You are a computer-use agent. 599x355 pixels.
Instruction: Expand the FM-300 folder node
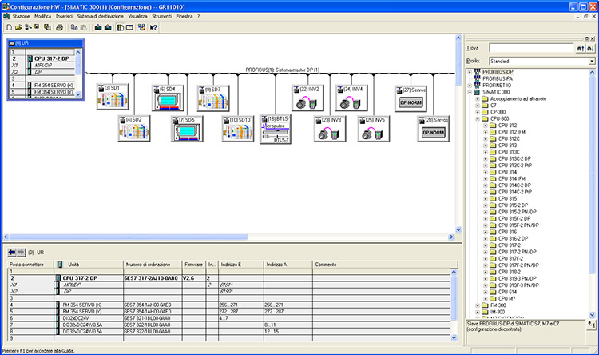click(x=478, y=305)
